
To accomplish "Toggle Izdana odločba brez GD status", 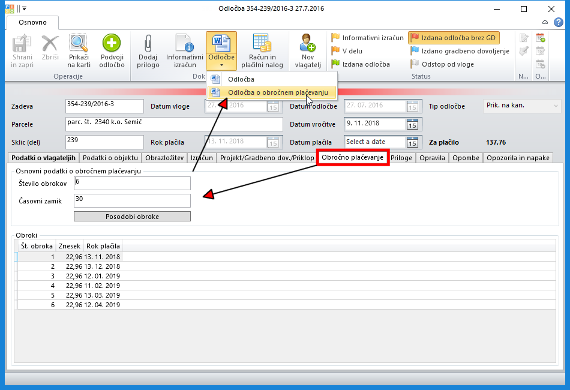I will 454,38.
